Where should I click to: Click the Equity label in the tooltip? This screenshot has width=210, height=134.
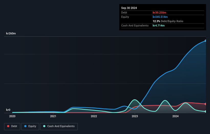[x=125, y=17]
